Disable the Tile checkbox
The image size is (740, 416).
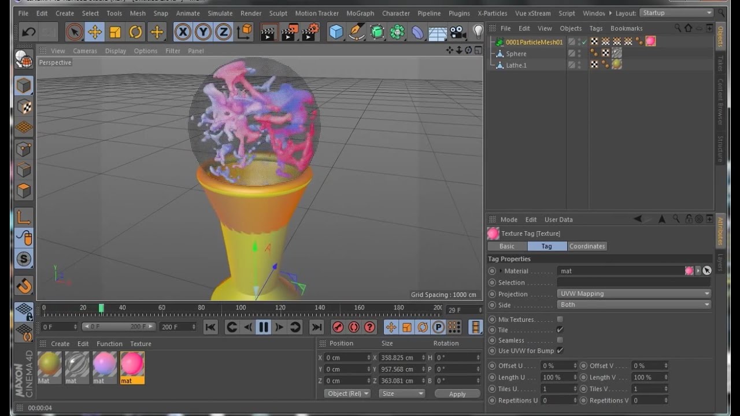point(558,330)
